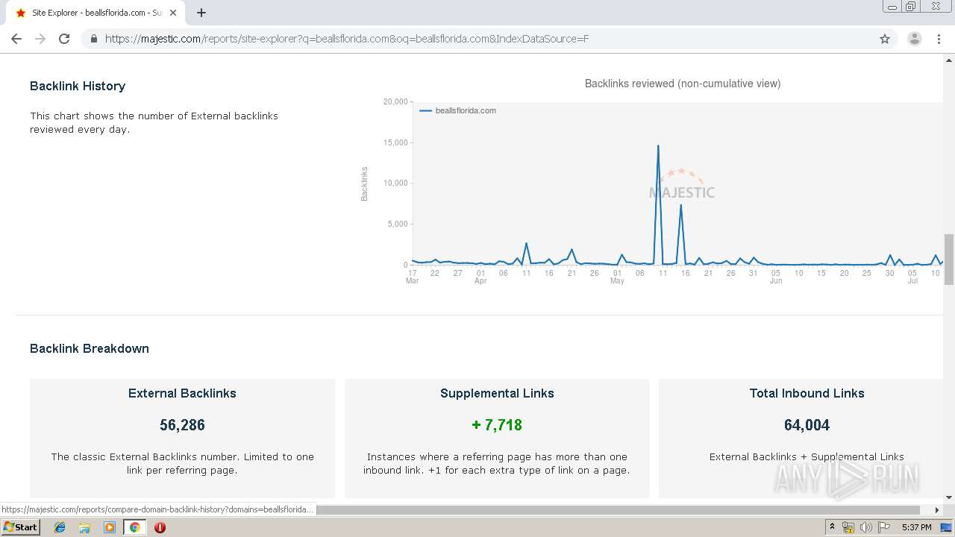
Task: Reload the page with the refresh icon
Action: tap(64, 39)
